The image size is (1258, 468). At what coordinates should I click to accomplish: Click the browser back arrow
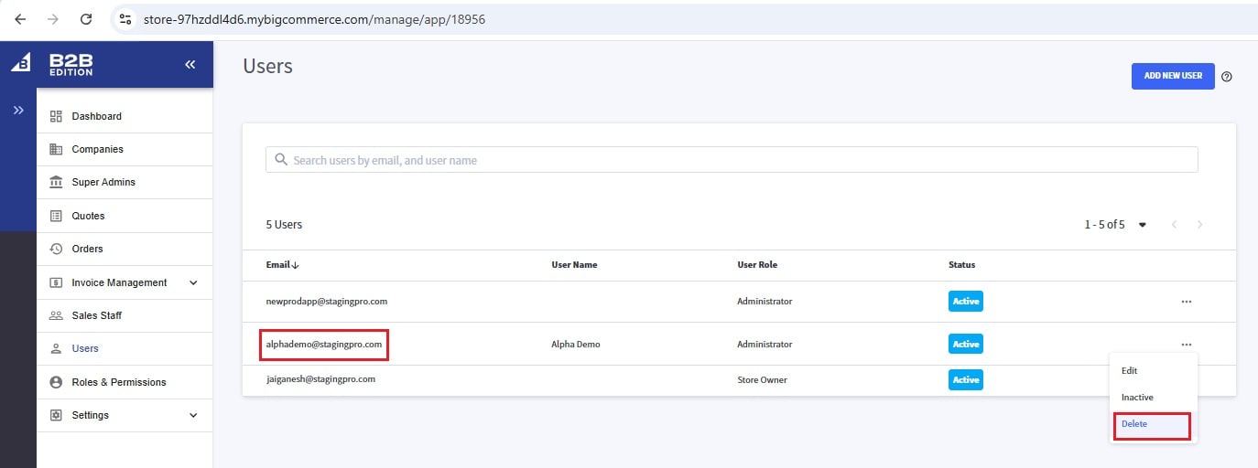pyautogui.click(x=20, y=18)
